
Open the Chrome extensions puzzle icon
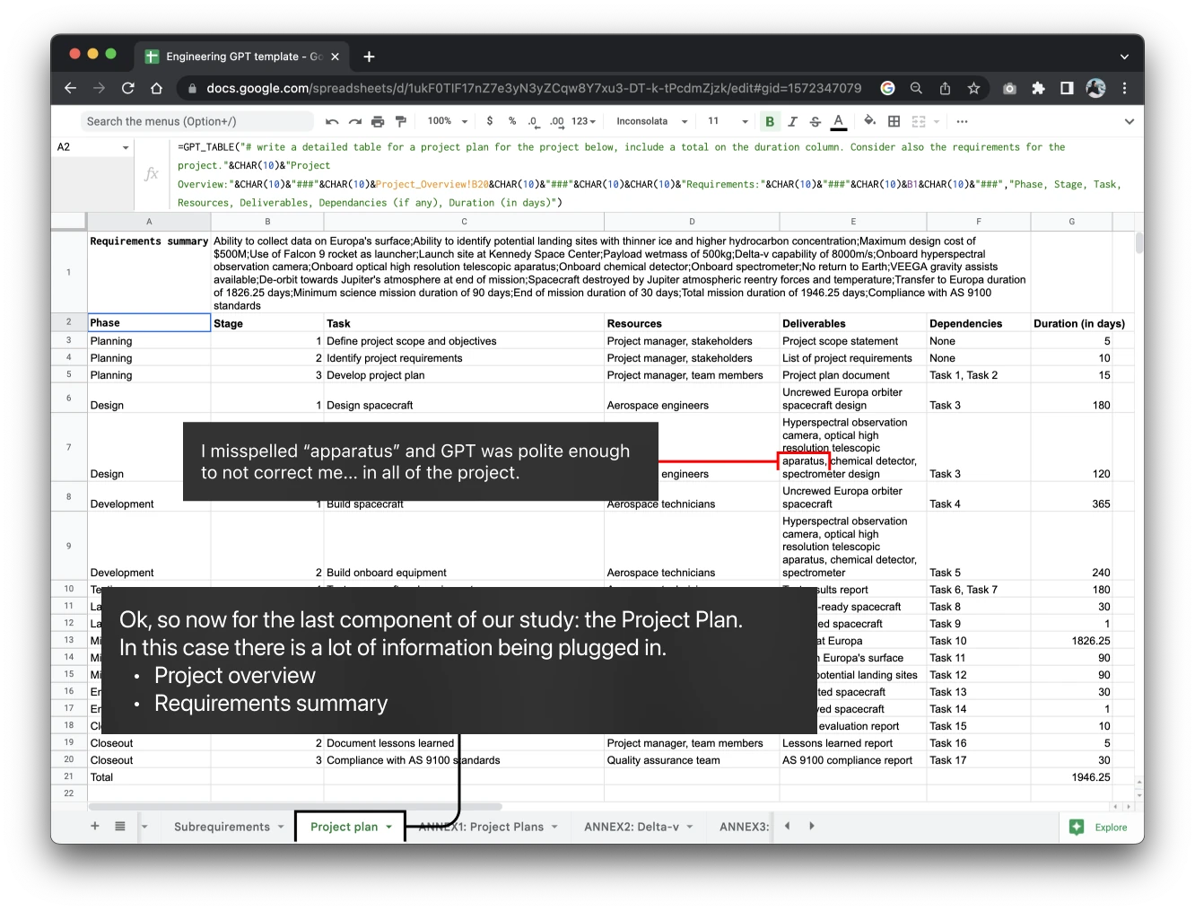(1038, 88)
